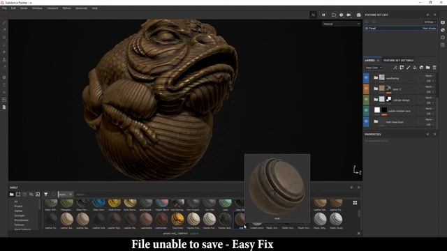Click Main shader on Toad texture set

click(429, 28)
